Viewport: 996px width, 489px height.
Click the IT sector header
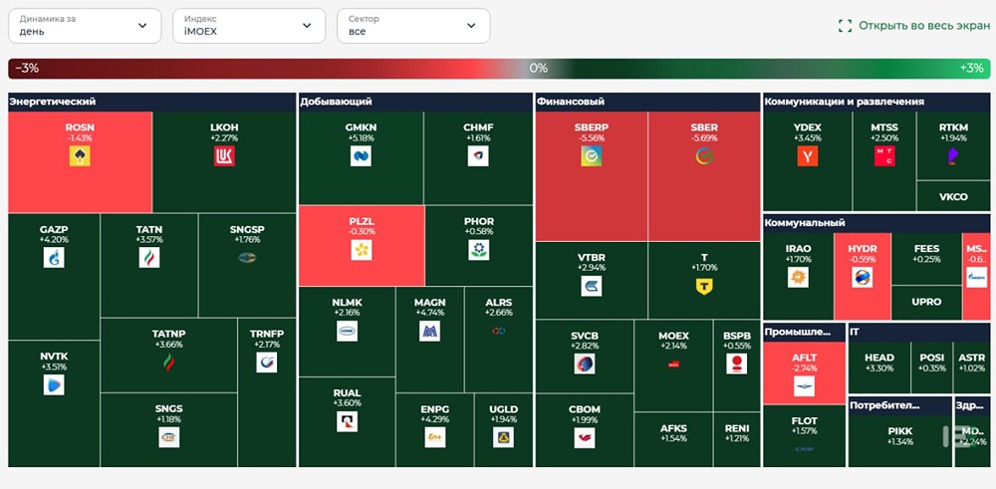pyautogui.click(x=919, y=332)
